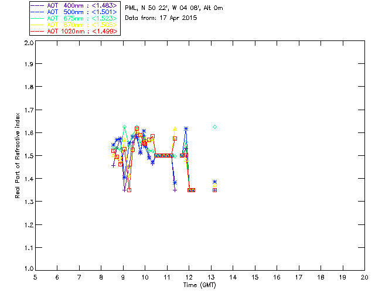375x300 pixels.
Task: Click the time axis label 19
Action: click(x=343, y=277)
